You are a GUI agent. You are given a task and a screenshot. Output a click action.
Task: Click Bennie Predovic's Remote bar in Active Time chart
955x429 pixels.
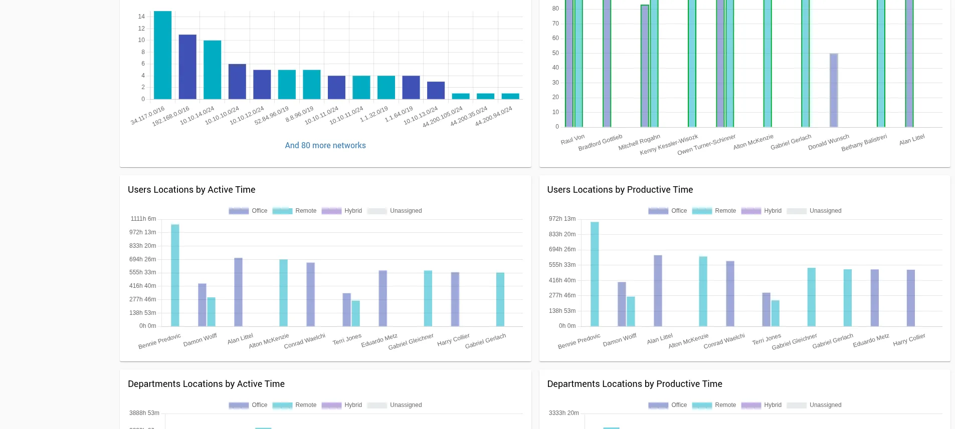(175, 275)
